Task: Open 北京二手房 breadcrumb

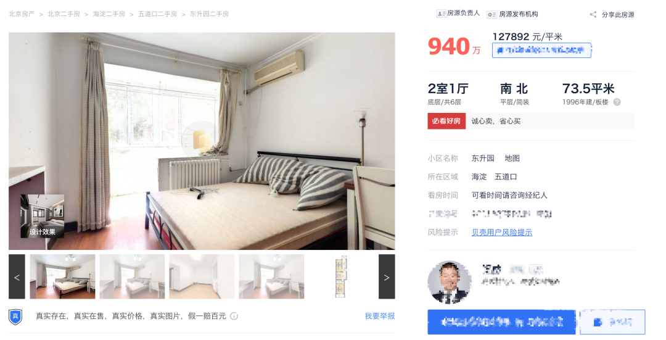Action: [x=64, y=14]
